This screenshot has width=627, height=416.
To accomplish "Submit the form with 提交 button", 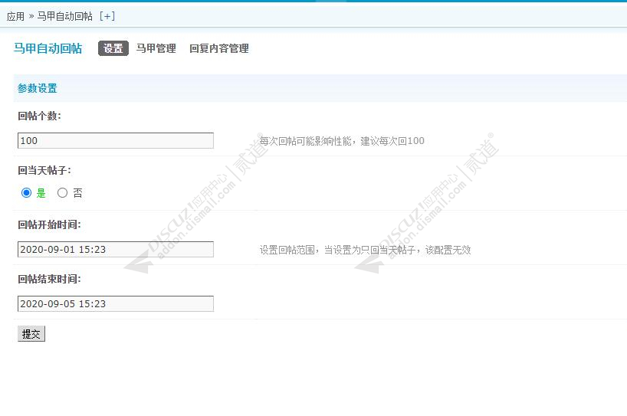I will pos(31,334).
